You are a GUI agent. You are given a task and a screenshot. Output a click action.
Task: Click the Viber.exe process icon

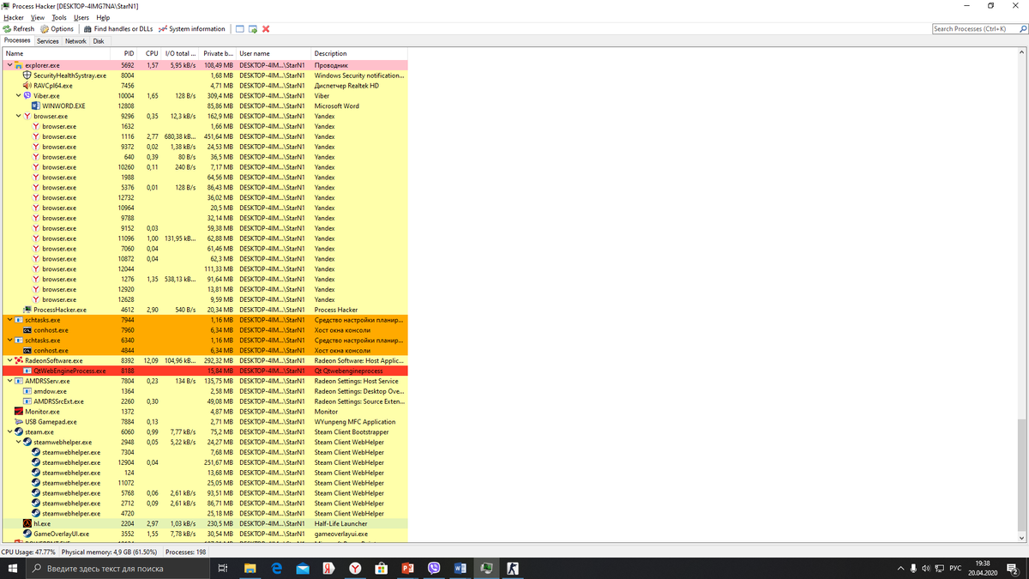[x=27, y=96]
